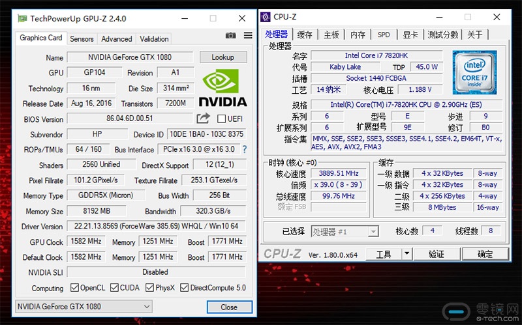Click the core voltage value 1.188 V
Viewport: 522px width, 325px height.
(420, 89)
